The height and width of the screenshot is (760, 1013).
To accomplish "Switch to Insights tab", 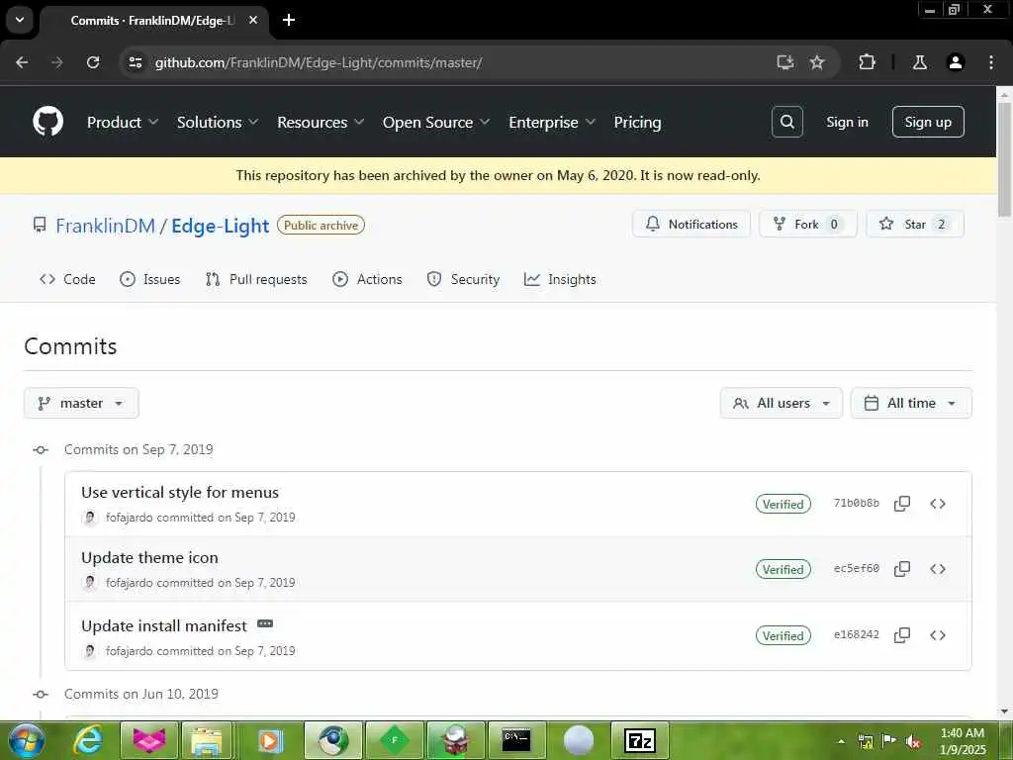I will [560, 279].
